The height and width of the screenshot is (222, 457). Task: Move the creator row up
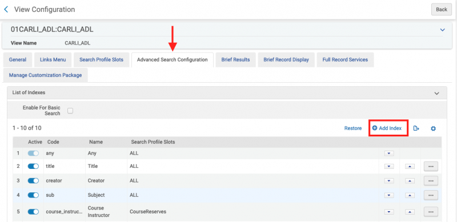click(410, 181)
